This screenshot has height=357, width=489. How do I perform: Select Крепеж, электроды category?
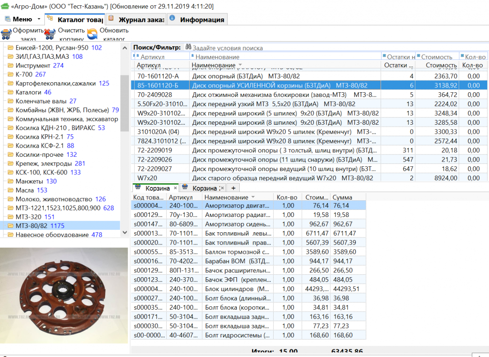pos(51,163)
